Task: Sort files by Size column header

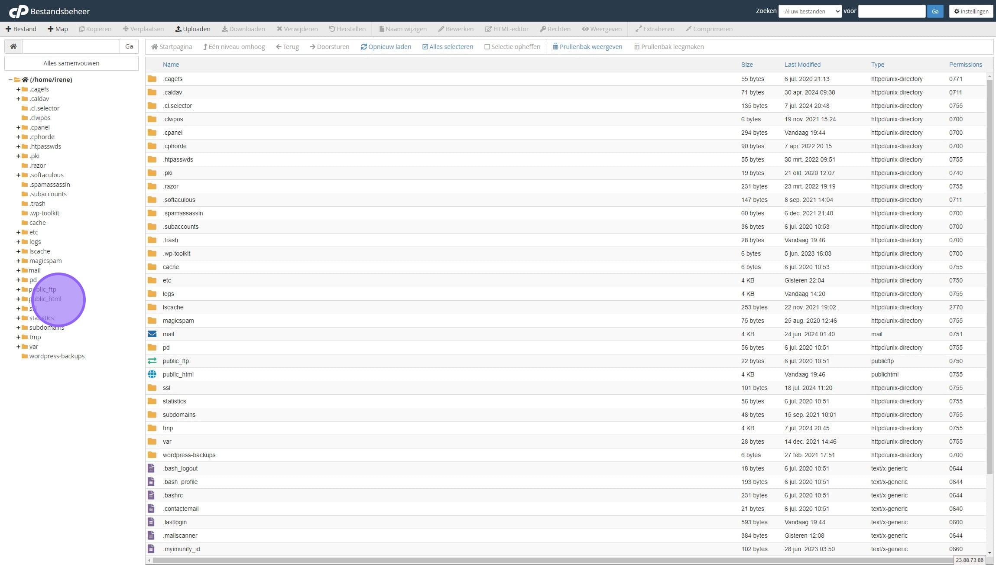Action: point(746,65)
